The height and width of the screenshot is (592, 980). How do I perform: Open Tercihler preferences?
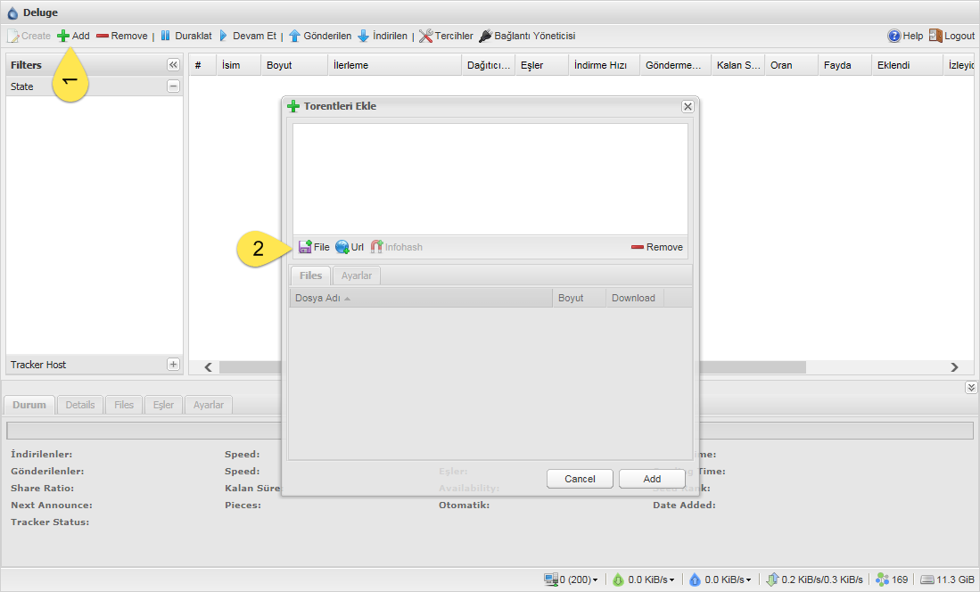click(x=446, y=37)
